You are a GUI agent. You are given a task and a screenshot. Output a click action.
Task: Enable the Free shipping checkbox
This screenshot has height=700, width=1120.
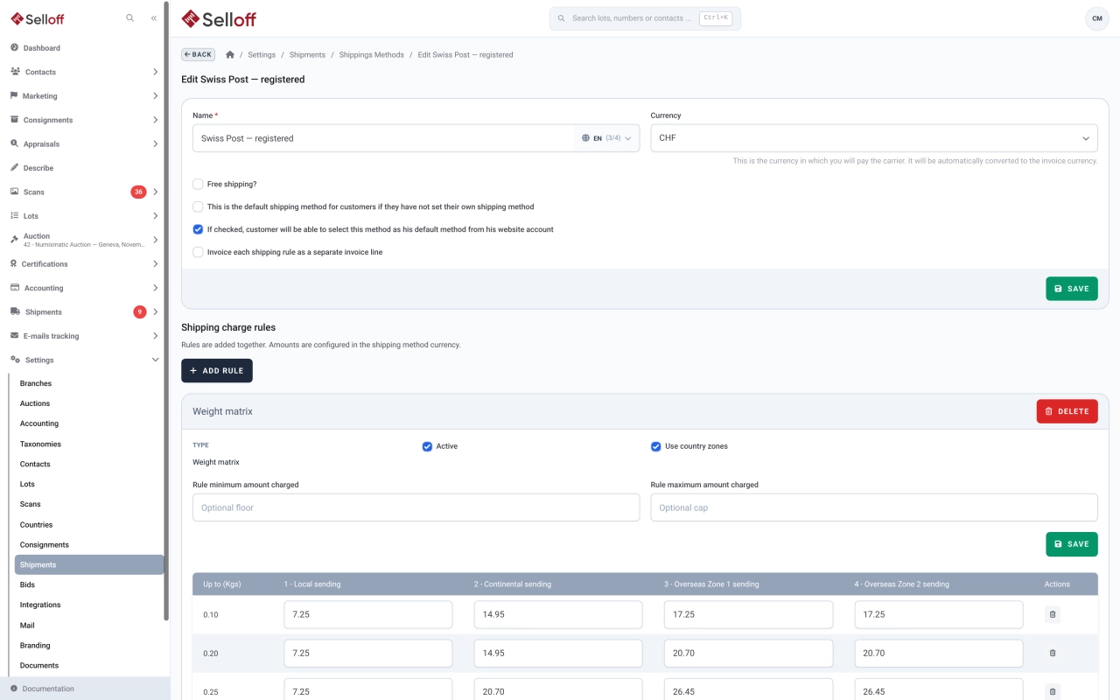[x=198, y=185]
